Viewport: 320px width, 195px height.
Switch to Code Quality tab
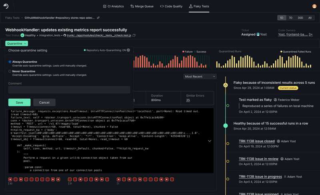(171, 6)
